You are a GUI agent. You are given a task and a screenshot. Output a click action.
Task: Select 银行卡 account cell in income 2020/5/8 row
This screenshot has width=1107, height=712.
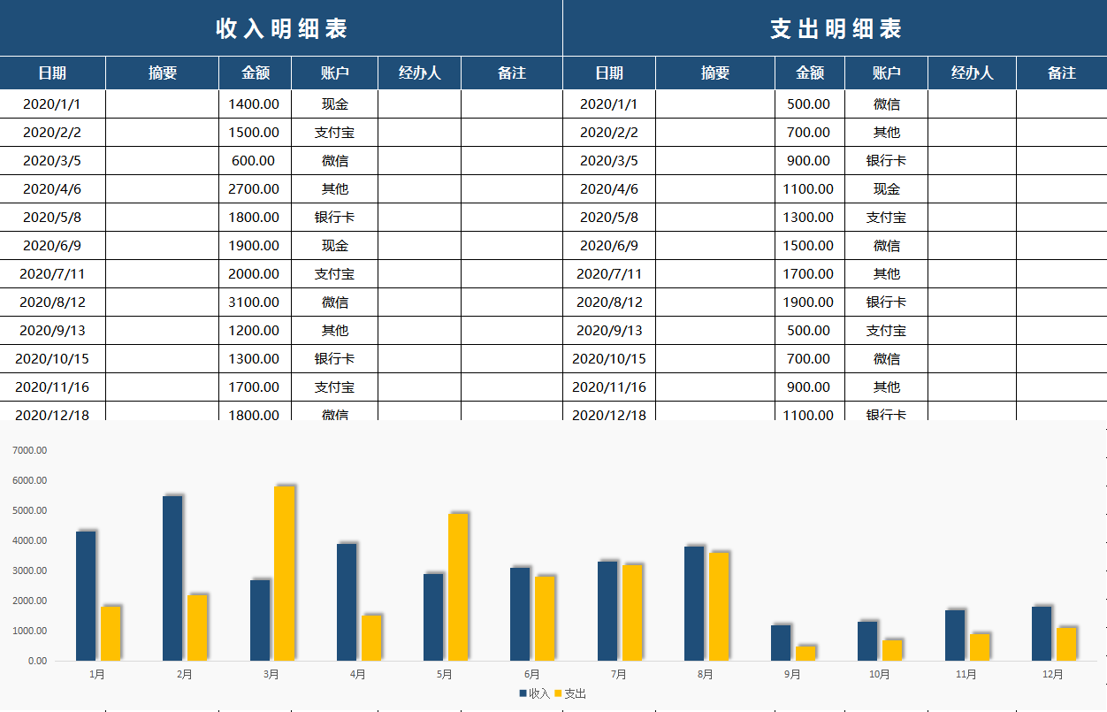(334, 218)
